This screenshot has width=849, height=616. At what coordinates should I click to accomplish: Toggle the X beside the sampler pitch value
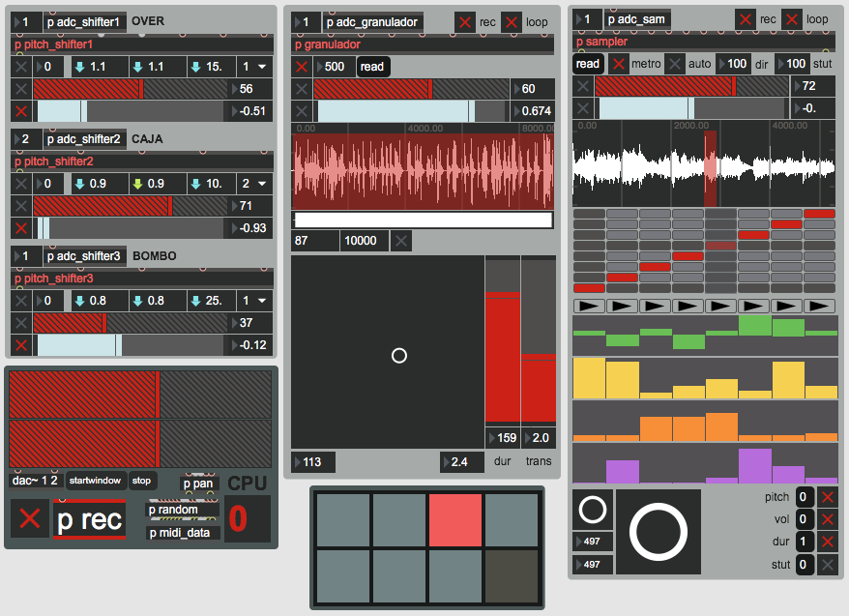828,497
